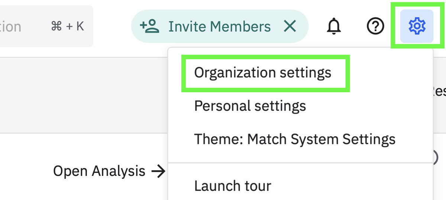Viewport: 446px width, 200px height.
Task: Click the add-person icon in Invite Members
Action: pos(149,26)
